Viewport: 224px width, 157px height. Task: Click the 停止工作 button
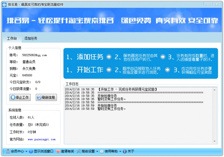tap(20, 98)
